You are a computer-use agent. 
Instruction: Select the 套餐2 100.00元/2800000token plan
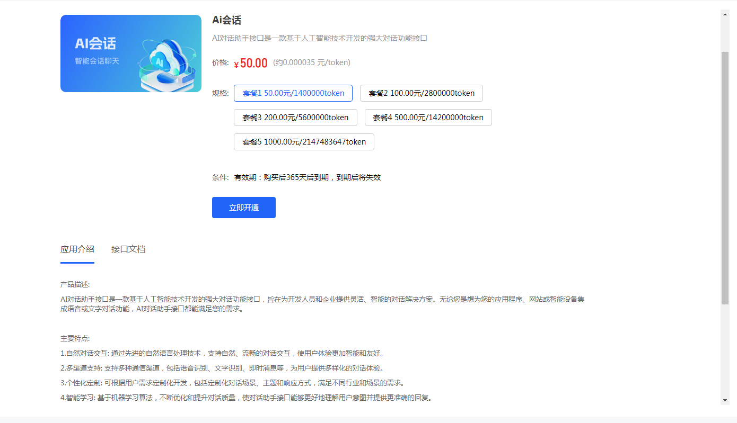point(421,93)
